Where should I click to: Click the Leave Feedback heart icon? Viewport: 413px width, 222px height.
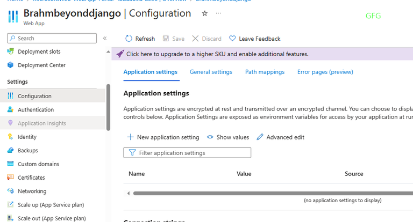232,39
